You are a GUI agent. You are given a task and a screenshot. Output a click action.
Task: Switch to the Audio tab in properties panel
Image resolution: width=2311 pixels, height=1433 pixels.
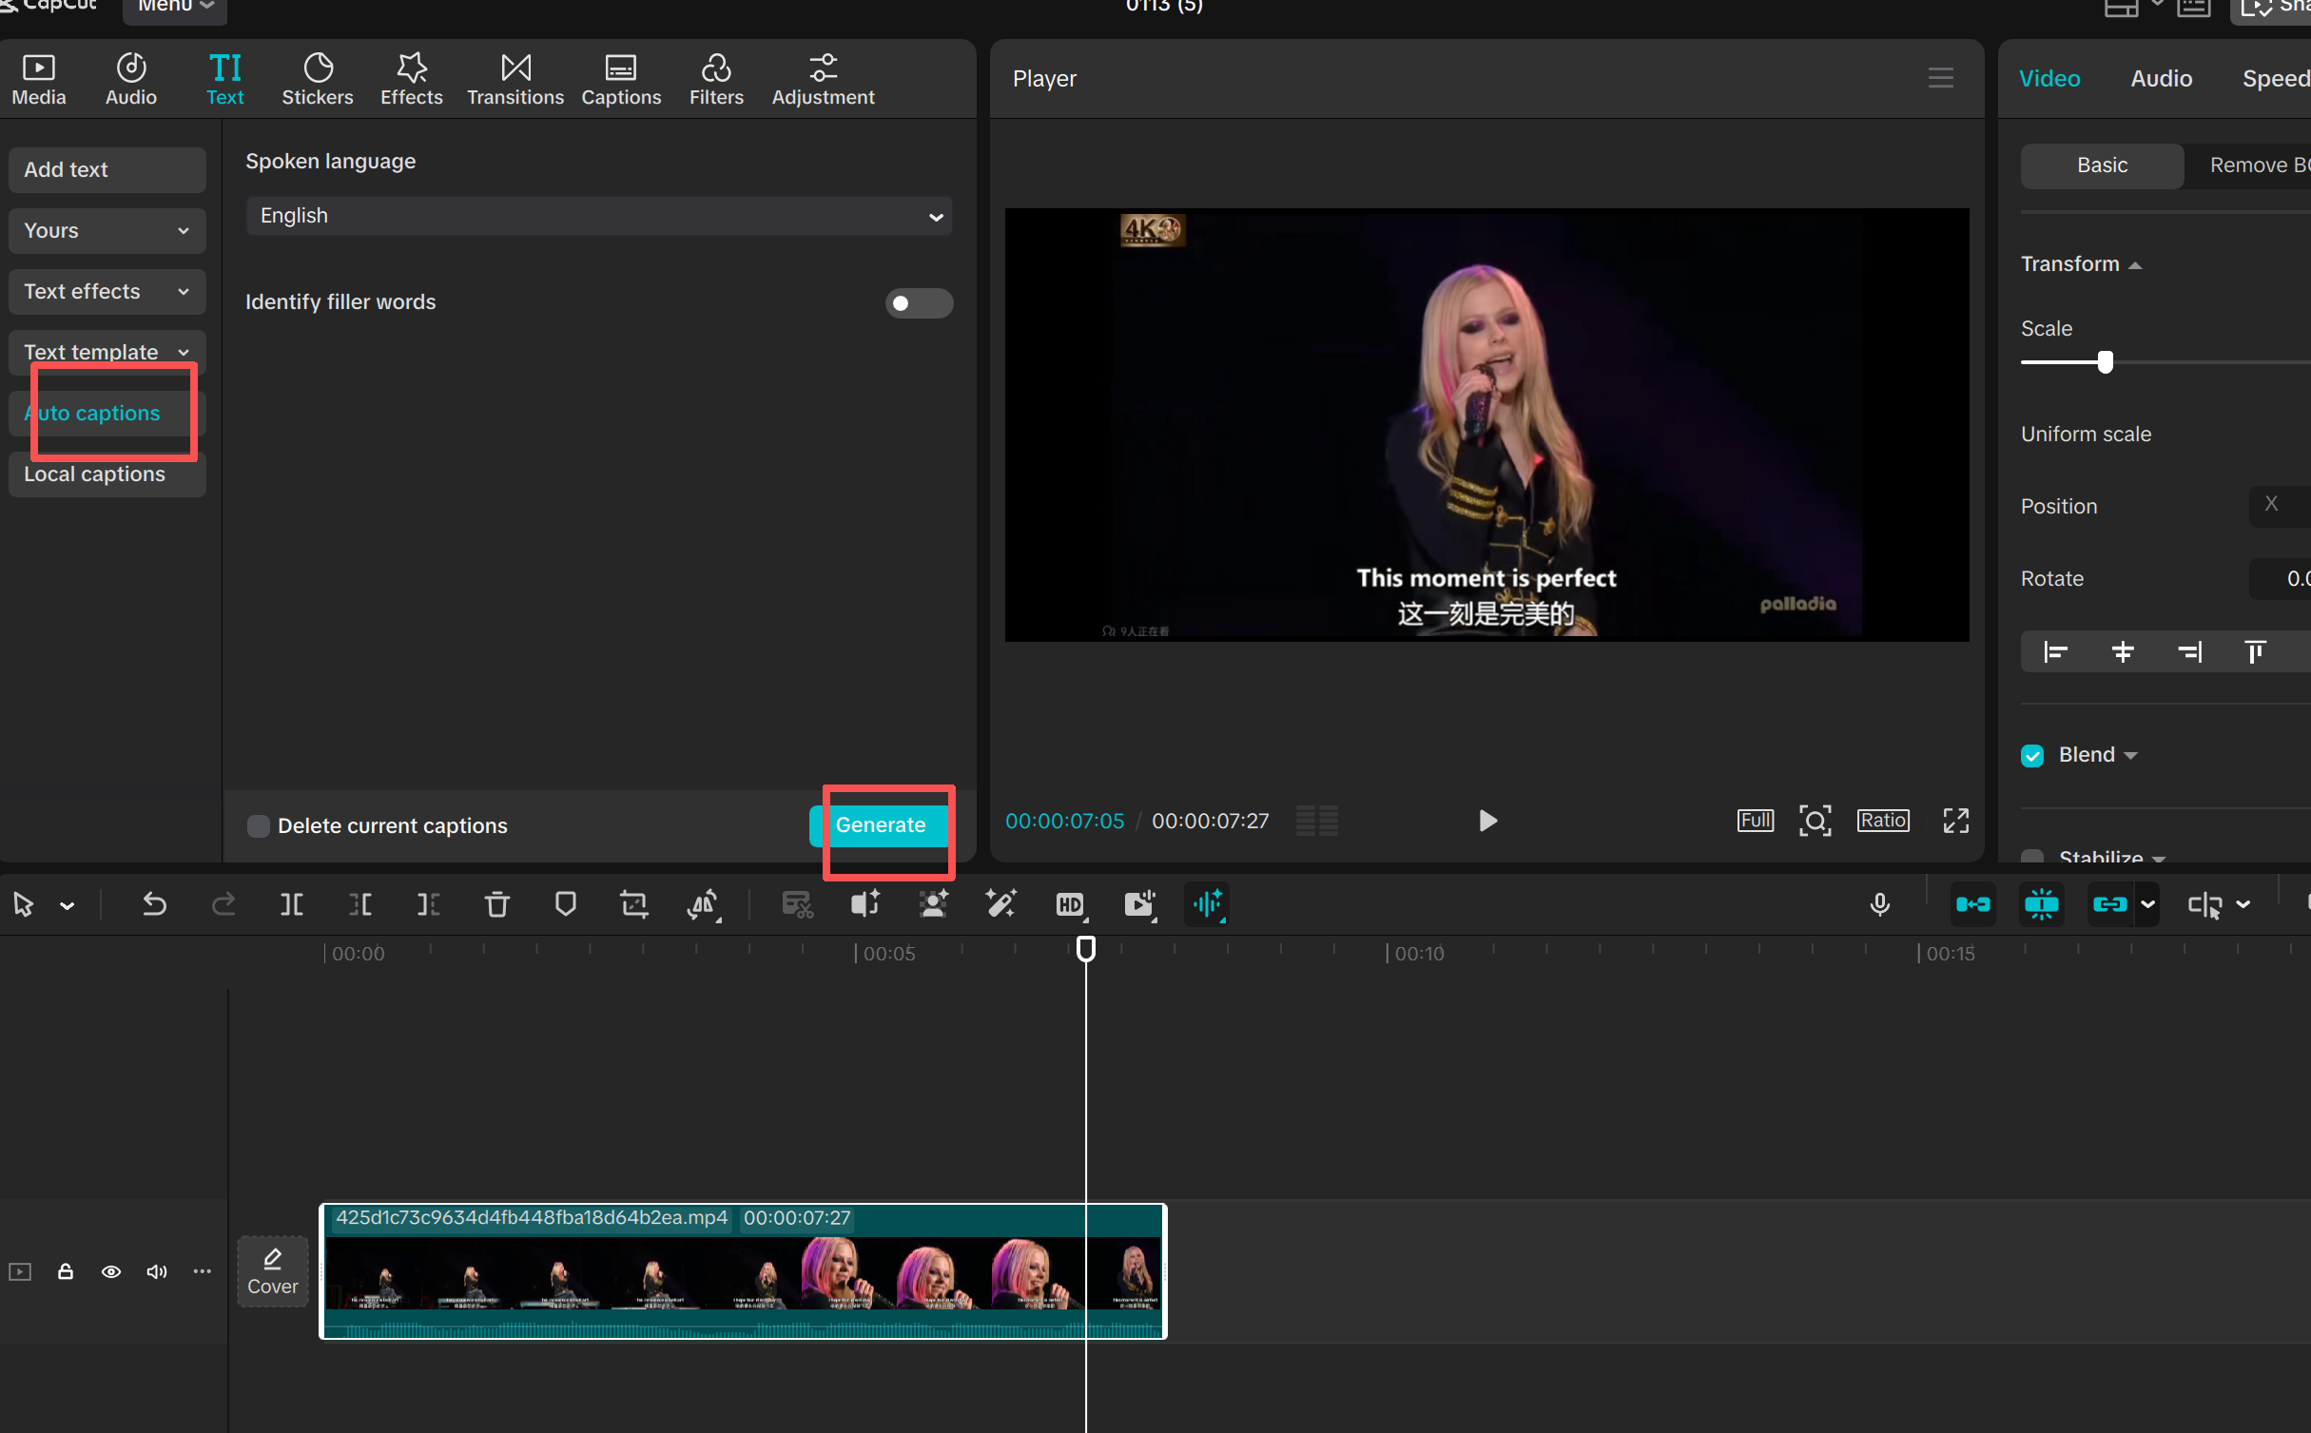tap(2161, 79)
